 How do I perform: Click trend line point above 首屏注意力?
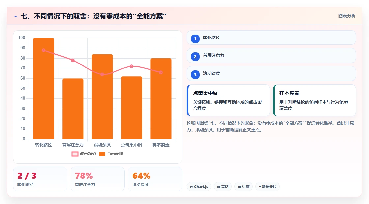73,61
